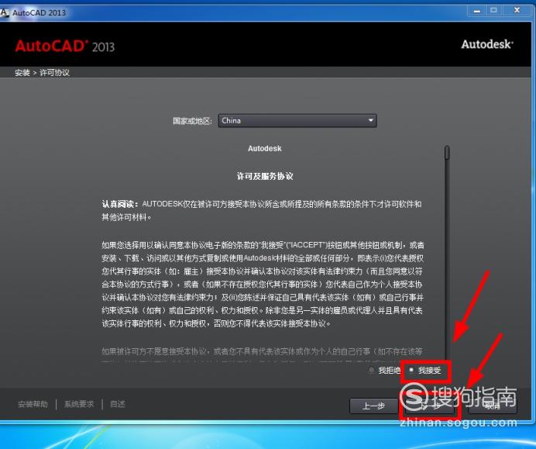
Task: Close the AutoCAD 2013 installer window
Action: click(517, 11)
